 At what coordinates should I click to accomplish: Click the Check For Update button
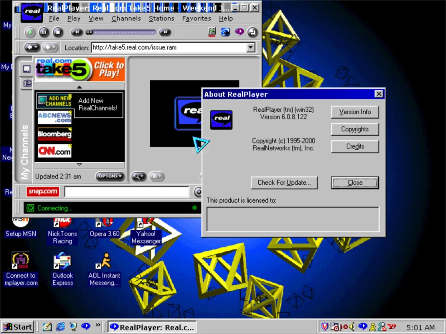click(x=284, y=183)
